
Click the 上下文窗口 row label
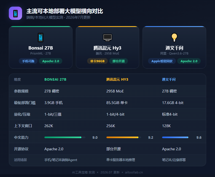(23, 126)
